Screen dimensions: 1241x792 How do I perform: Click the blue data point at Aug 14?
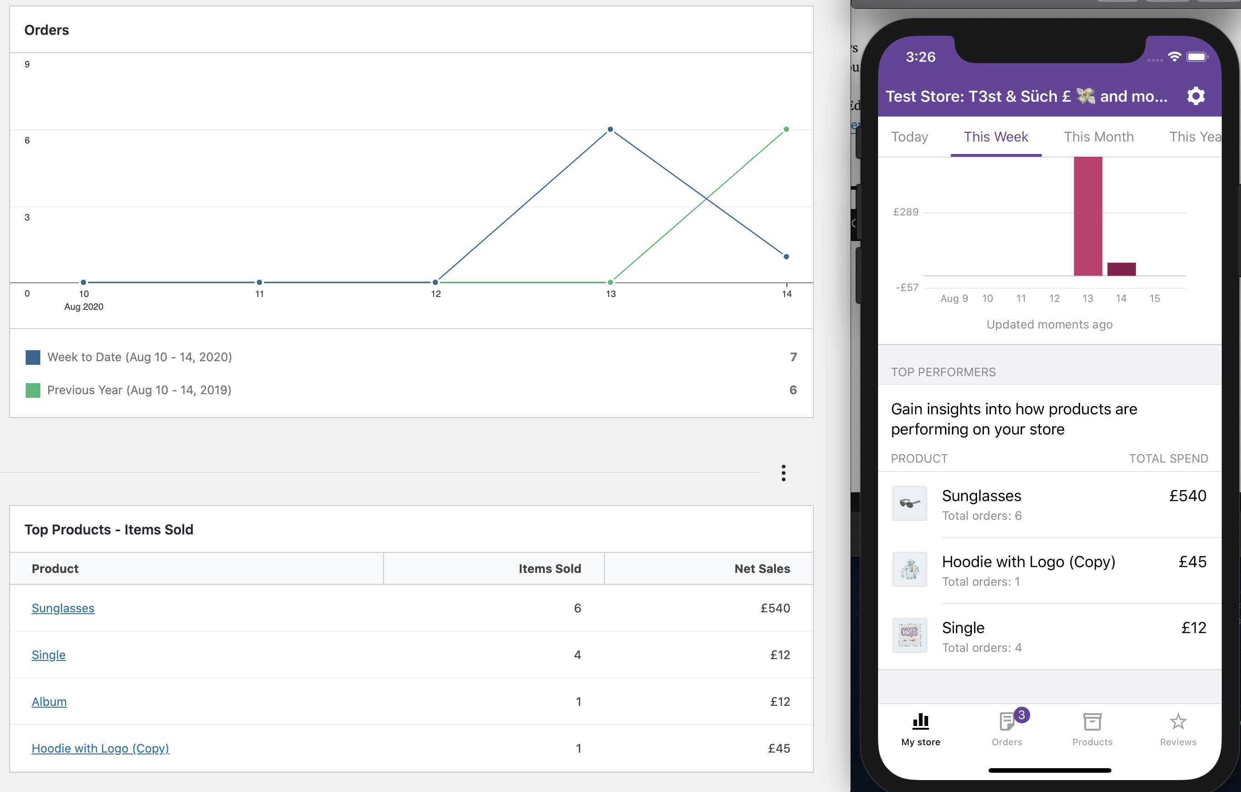click(x=786, y=257)
